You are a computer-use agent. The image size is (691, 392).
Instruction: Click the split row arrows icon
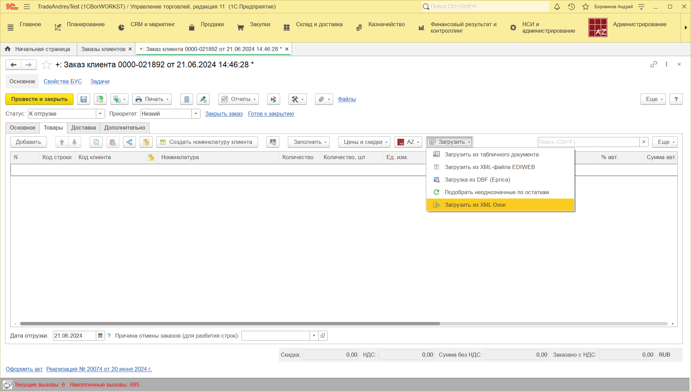[x=129, y=142]
